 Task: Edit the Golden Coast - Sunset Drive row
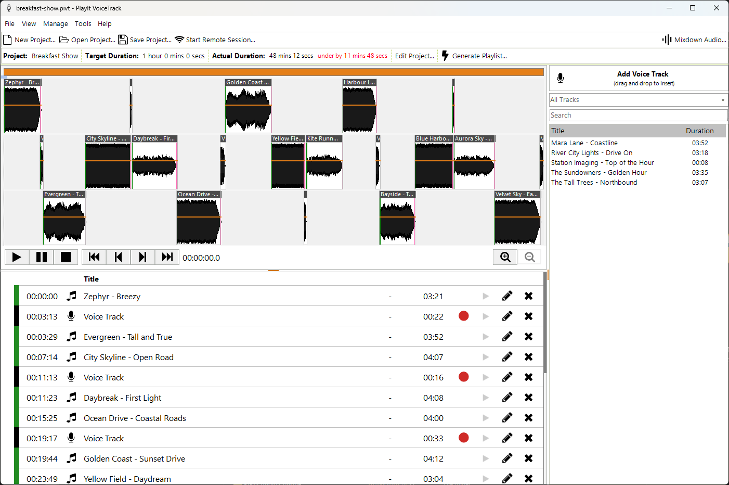click(x=507, y=458)
